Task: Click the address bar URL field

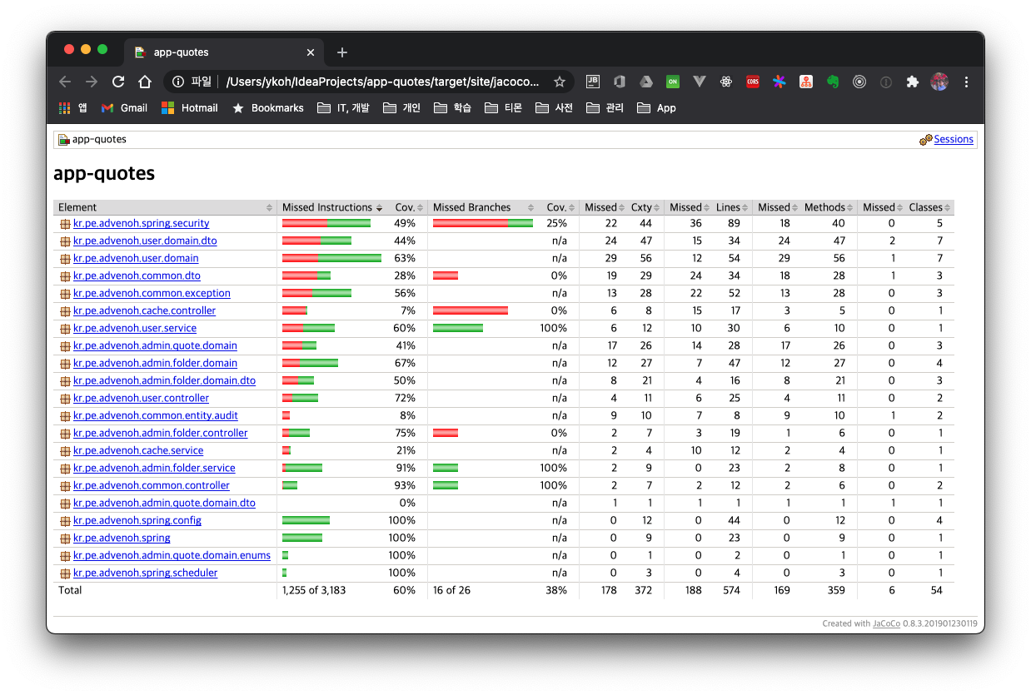Action: (383, 82)
